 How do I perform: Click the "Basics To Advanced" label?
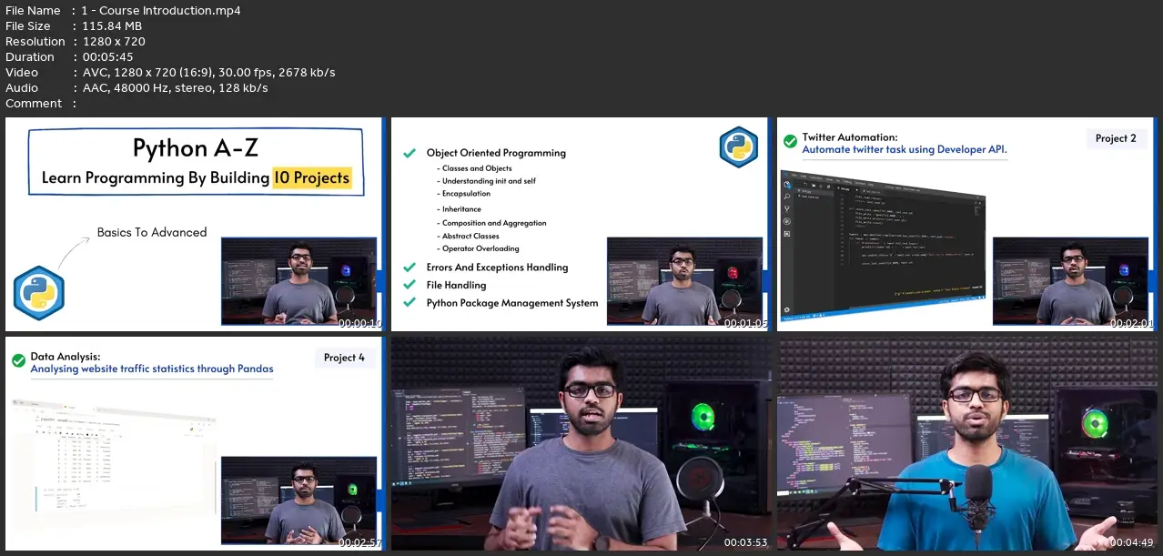[x=152, y=232]
